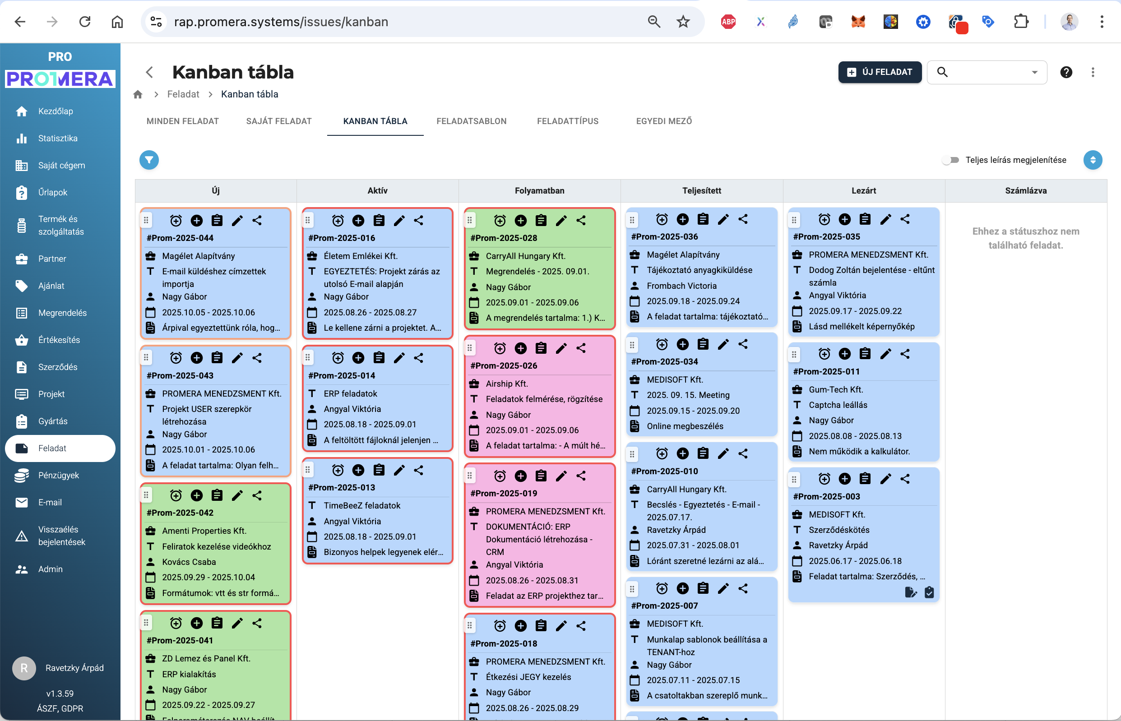
Task: Open E-mail from the sidebar
Action: point(50,502)
